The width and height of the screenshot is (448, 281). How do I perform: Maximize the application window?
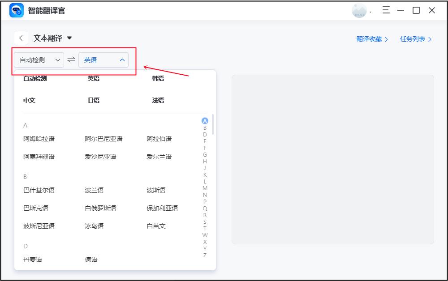(416, 10)
